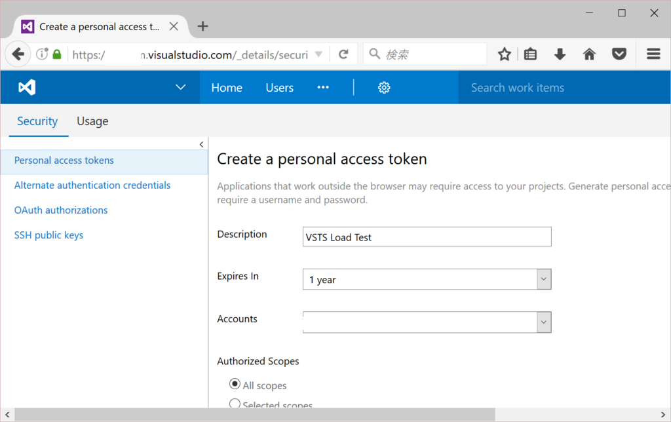
Task: Open the more options ellipsis in header
Action: [323, 88]
